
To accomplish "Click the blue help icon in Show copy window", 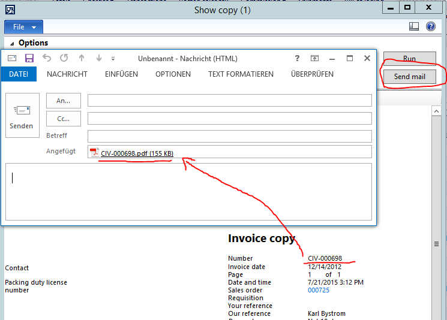I will click(430, 26).
